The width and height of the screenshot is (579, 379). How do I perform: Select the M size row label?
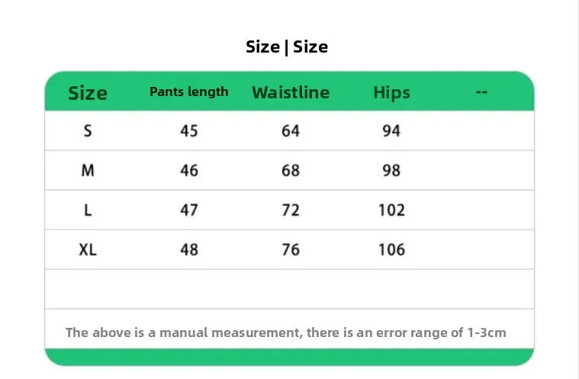88,171
